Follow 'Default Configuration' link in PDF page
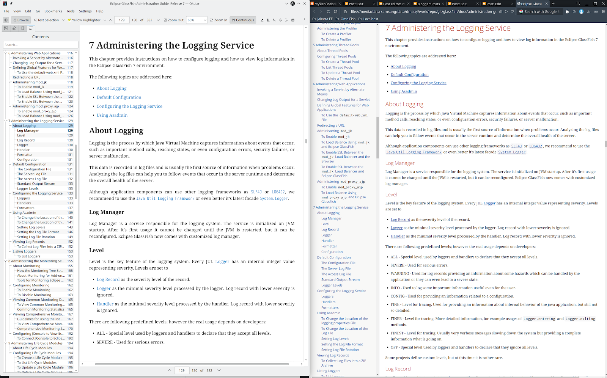 [x=119, y=97]
